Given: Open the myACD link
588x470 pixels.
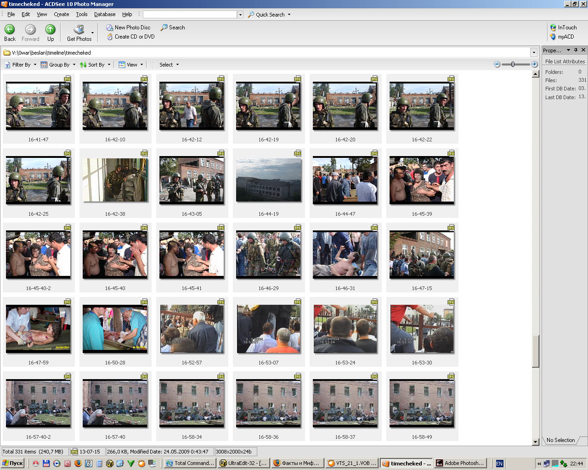Looking at the screenshot, I should 562,37.
